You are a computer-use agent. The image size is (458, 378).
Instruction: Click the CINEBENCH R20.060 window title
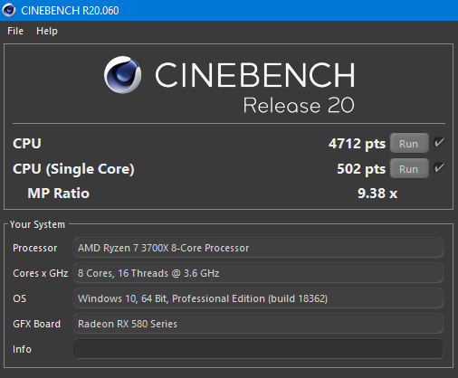(70, 11)
